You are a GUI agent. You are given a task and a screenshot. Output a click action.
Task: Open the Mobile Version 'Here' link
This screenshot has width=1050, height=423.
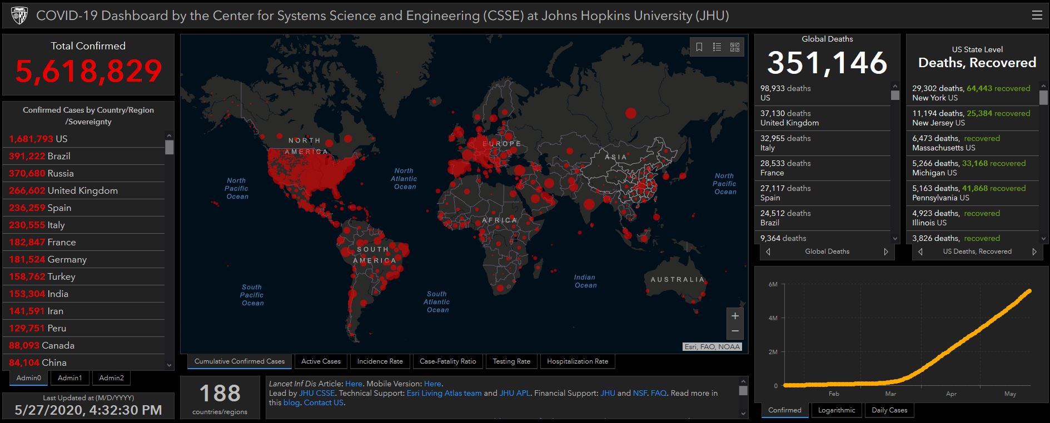432,384
